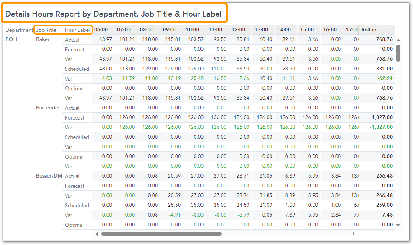
Task: Click the 06:00 hour column header
Action: pos(101,30)
